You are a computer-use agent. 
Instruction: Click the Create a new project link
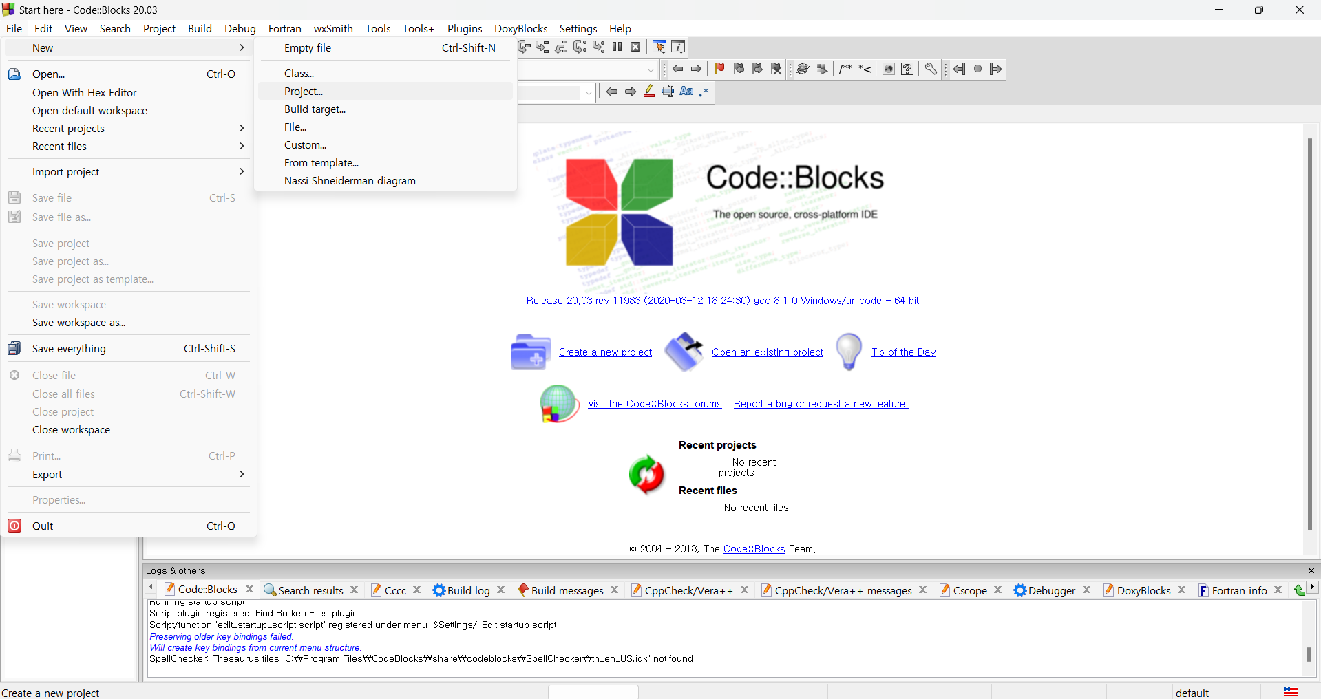coord(605,352)
